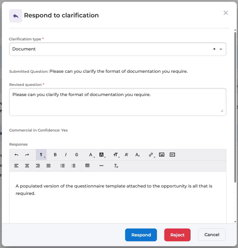238x248 pixels.
Task: Apply bold formatting to response text
Action: click(x=55, y=155)
